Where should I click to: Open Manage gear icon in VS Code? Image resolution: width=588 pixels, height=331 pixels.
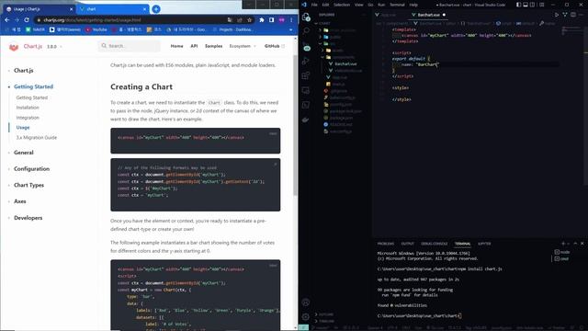pyautogui.click(x=306, y=316)
